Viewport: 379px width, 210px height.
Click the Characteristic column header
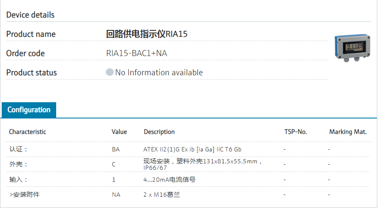27,132
